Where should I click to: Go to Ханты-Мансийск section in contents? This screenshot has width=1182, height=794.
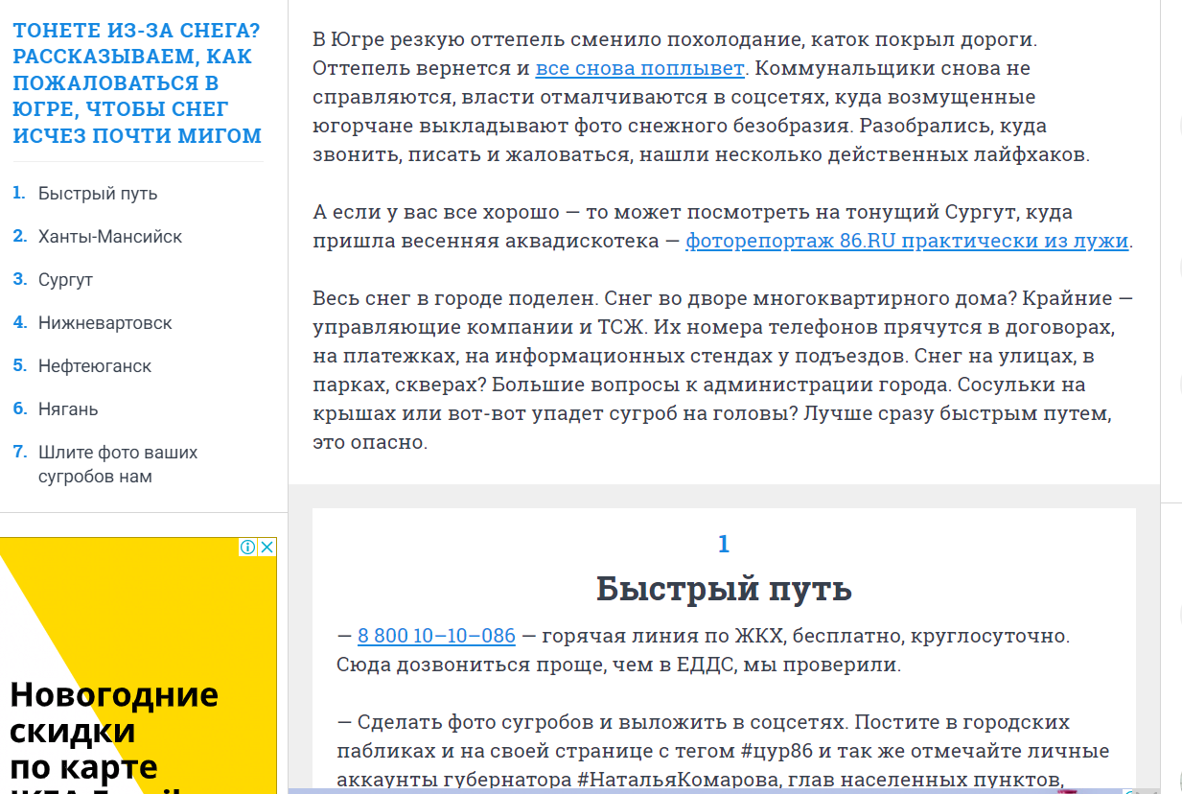click(110, 237)
